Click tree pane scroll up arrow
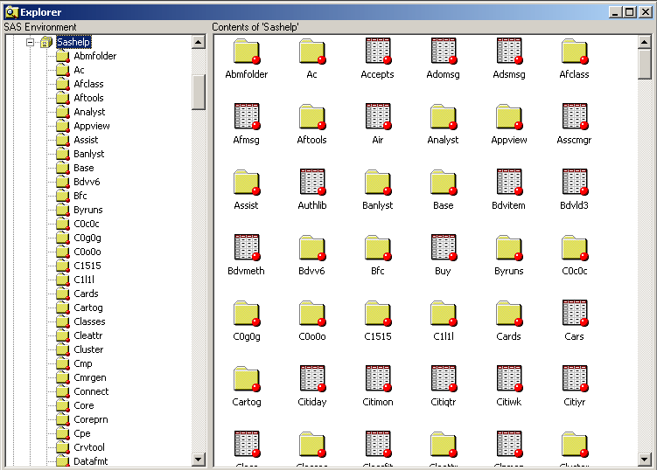 pos(199,42)
